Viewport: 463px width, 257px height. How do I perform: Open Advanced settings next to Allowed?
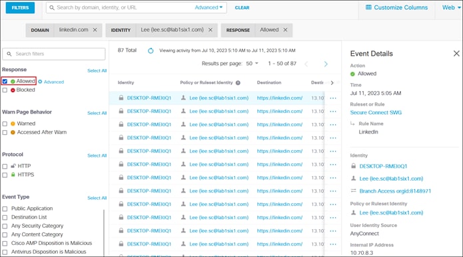pos(51,82)
